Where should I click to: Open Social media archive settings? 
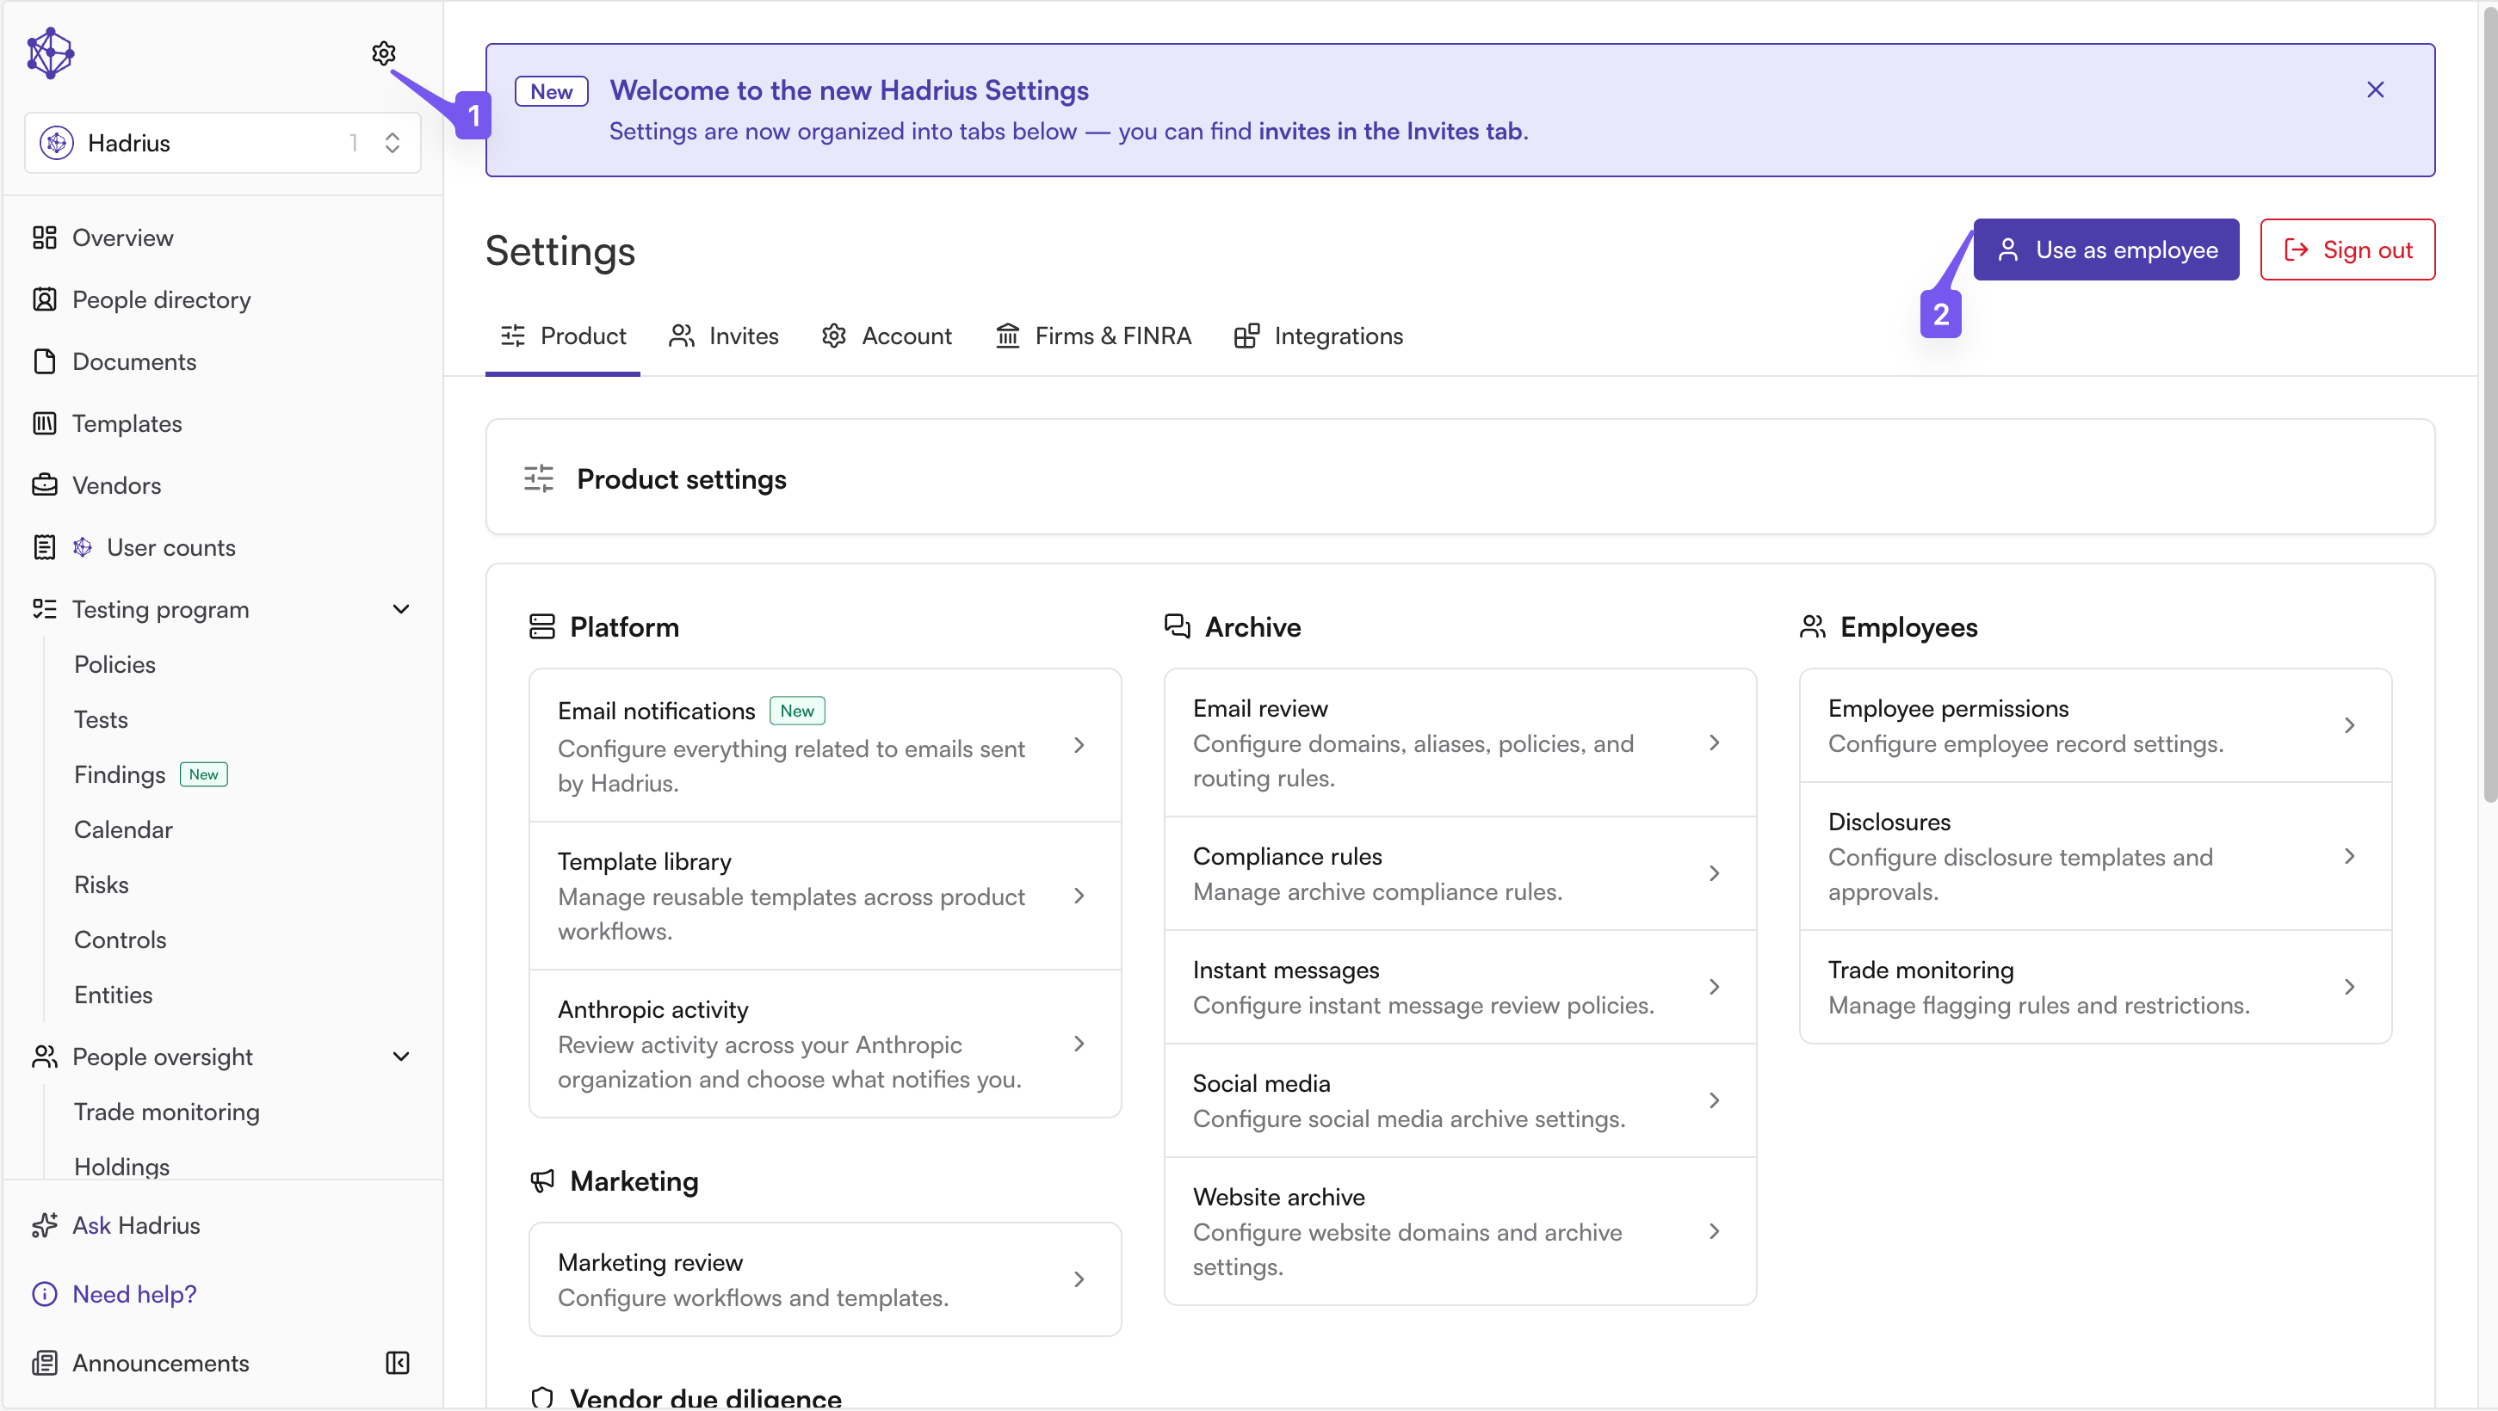[x=1461, y=1101]
